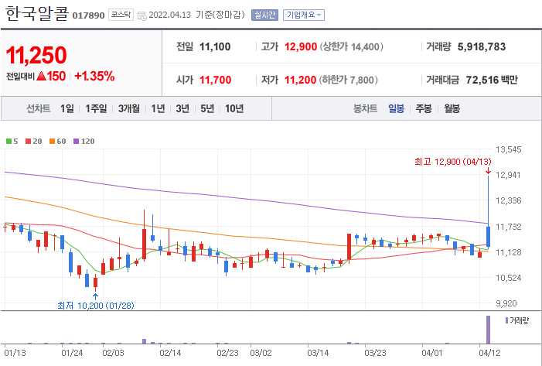
Task: Click the 하한가 7,800 text
Action: [348, 80]
